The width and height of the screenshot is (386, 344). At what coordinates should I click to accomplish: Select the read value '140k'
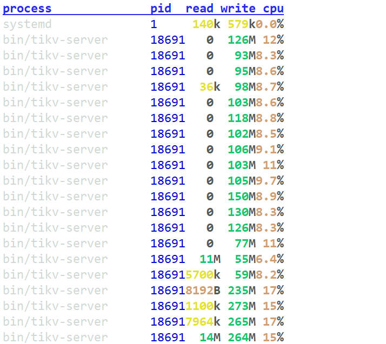point(207,24)
